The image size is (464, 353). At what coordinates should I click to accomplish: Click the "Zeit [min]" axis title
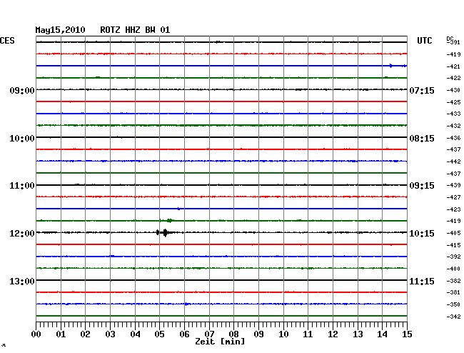[x=220, y=342]
